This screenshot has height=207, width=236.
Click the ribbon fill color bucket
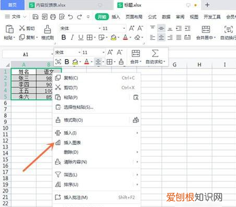pos(114,37)
